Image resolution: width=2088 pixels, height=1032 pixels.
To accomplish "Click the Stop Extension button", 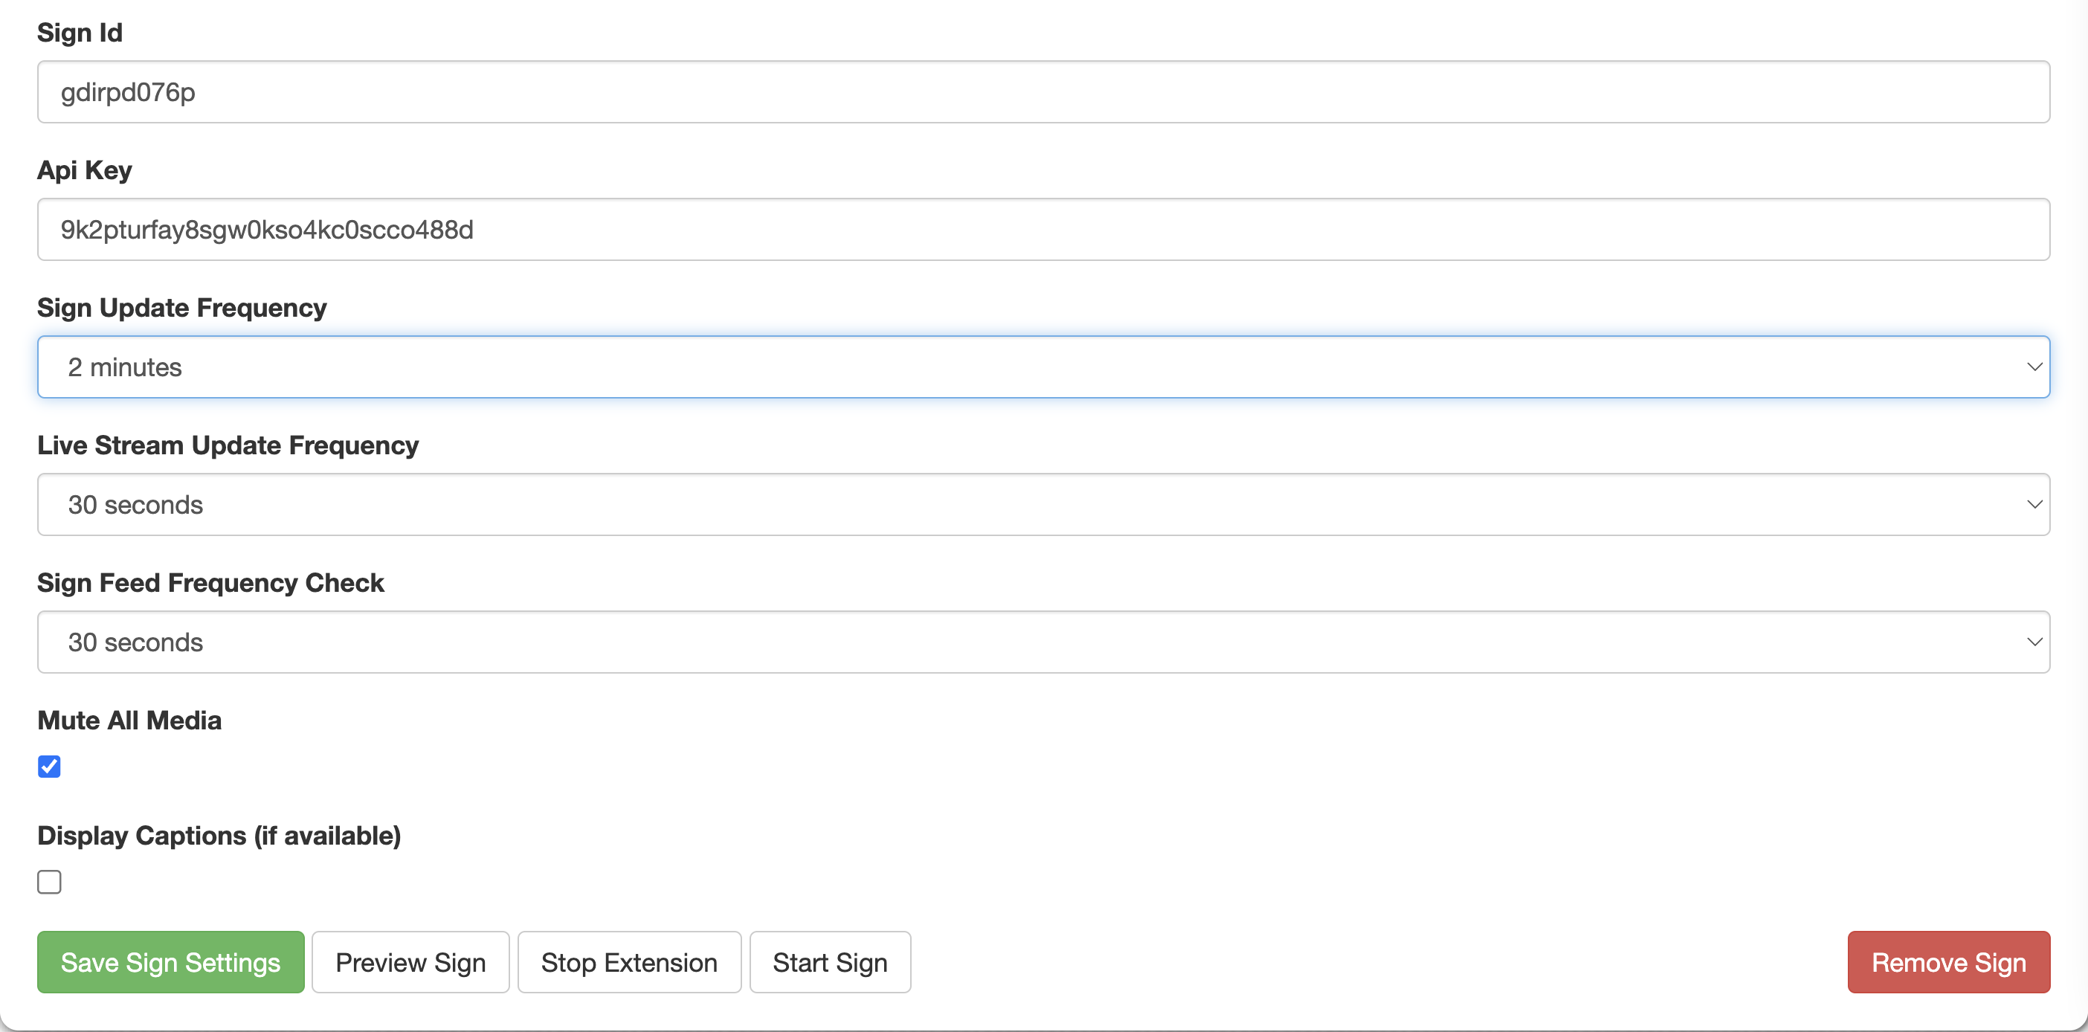I will pyautogui.click(x=629, y=962).
